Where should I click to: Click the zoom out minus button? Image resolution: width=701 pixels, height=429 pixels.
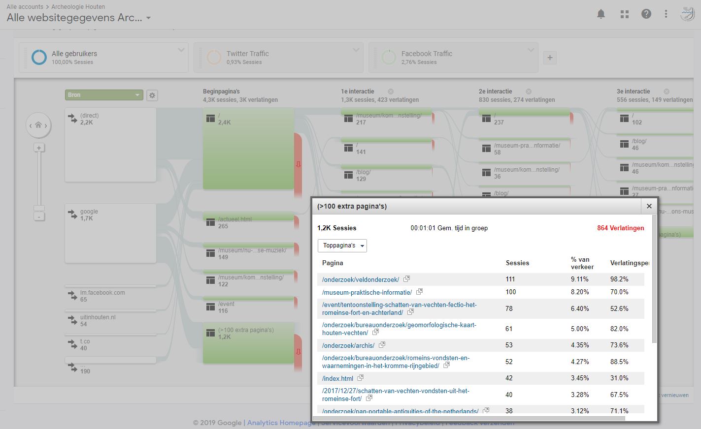39,217
